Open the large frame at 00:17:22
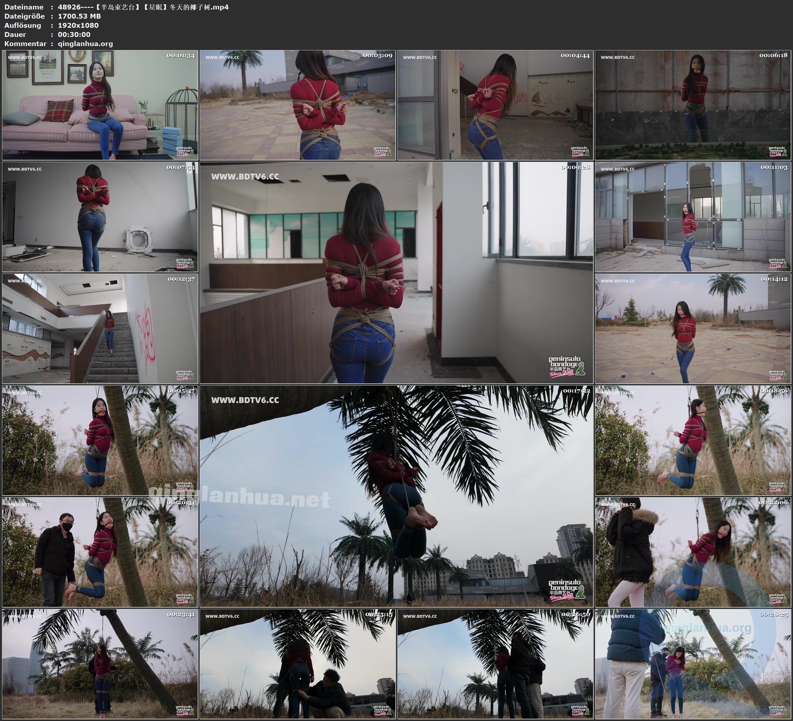The width and height of the screenshot is (793, 721). 397,496
